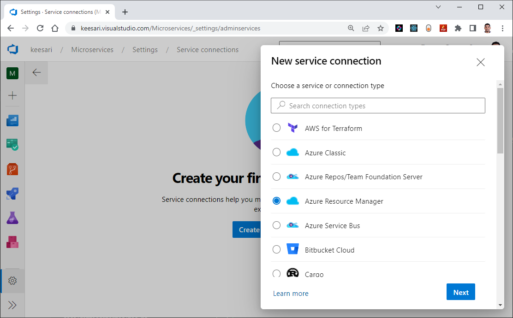Open the Learn more link
The height and width of the screenshot is (318, 513).
point(291,294)
